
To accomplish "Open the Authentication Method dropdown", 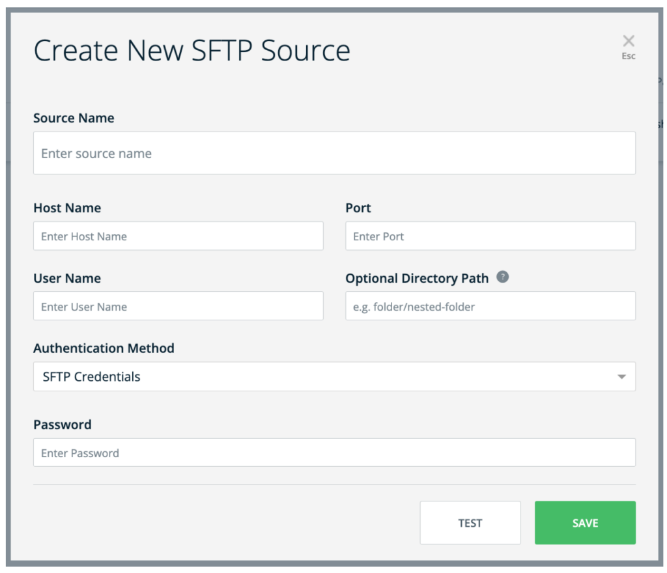I will [334, 376].
